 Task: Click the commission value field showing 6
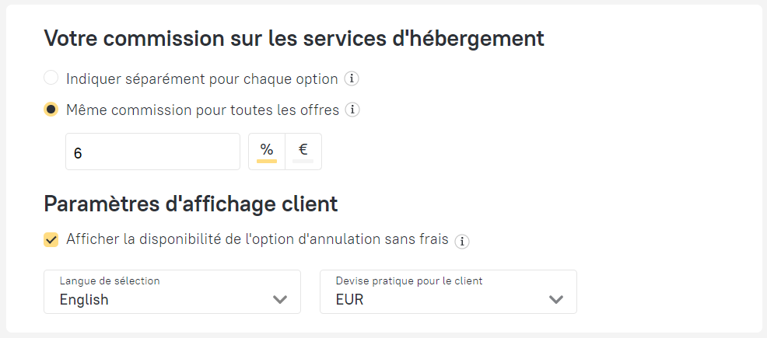(x=152, y=152)
